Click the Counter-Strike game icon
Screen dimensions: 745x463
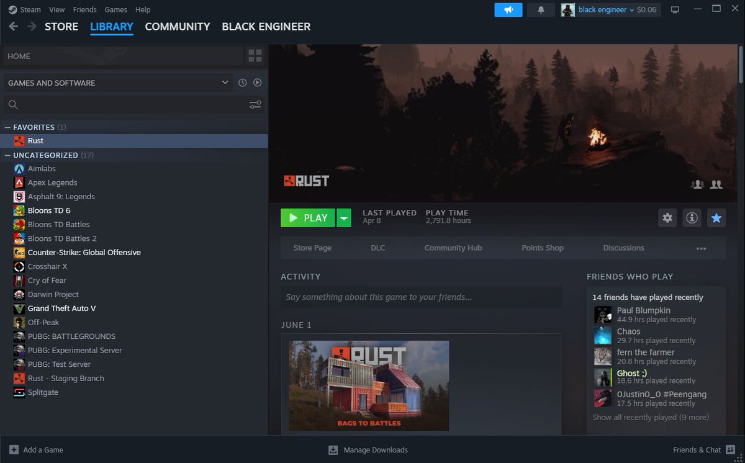(19, 253)
